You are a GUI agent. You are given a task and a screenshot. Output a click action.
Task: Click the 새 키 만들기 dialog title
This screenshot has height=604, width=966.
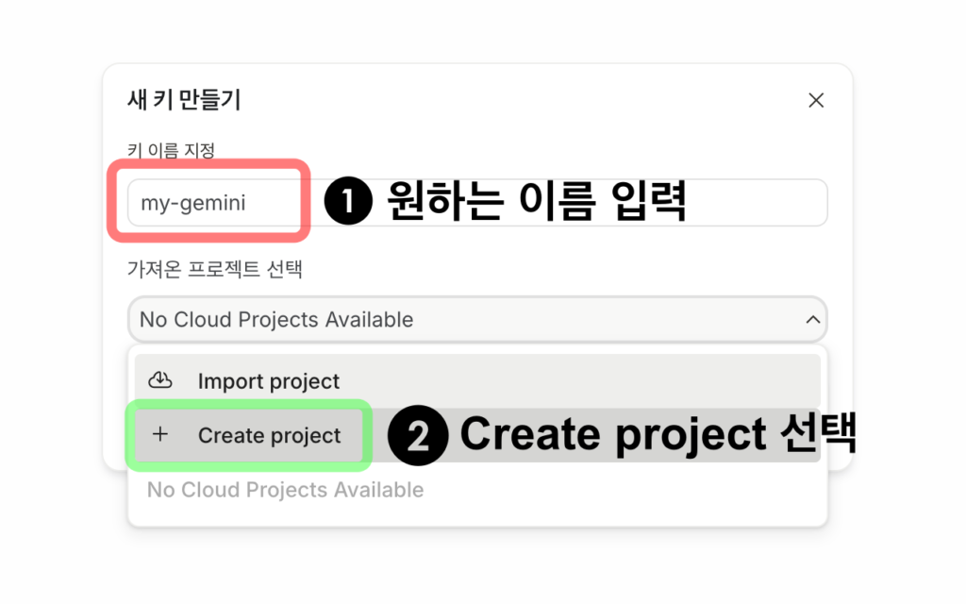tap(184, 100)
